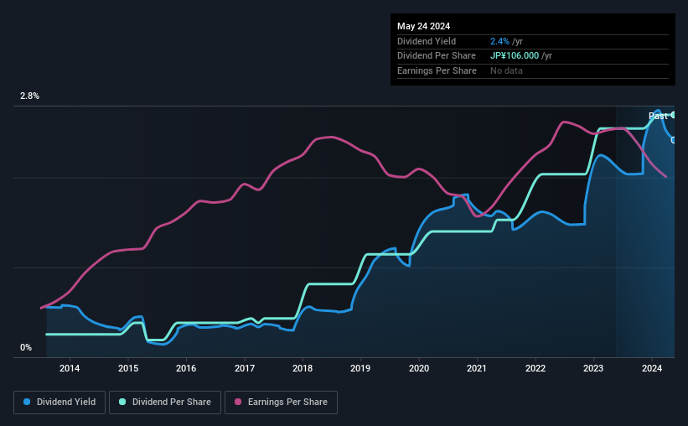Select the 2021 x-axis label
Screen dimensions: 688x426
(477, 368)
